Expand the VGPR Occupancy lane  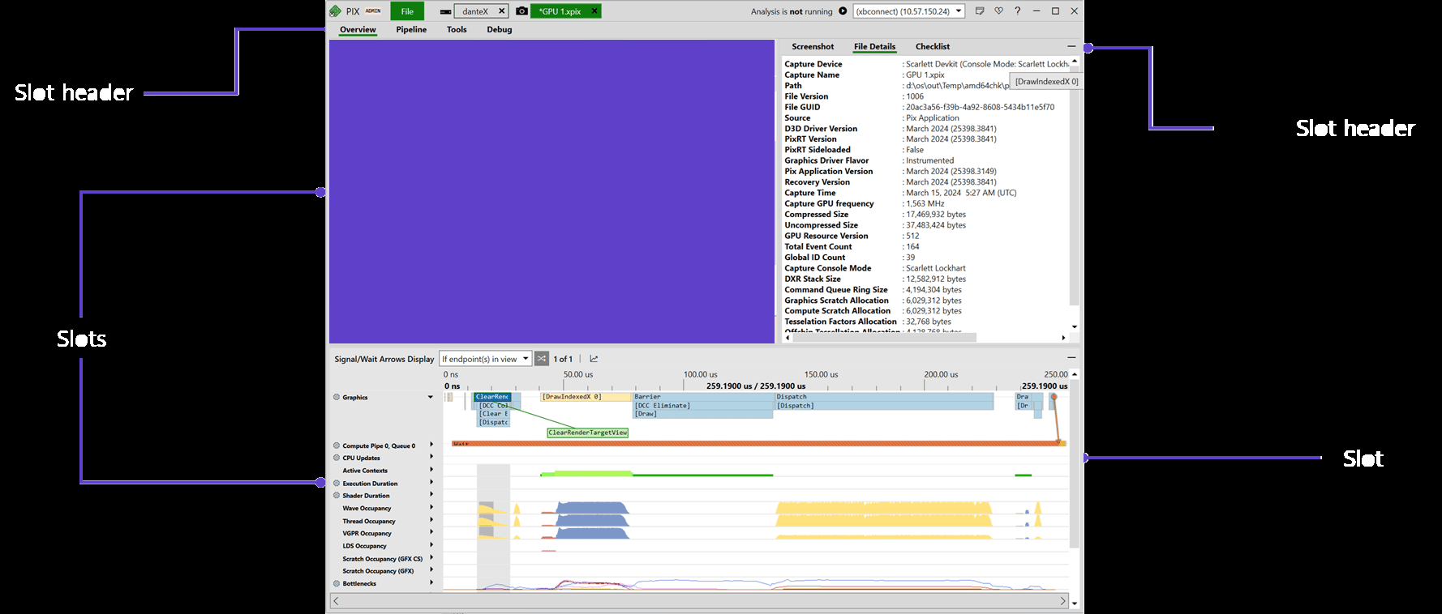tap(431, 533)
